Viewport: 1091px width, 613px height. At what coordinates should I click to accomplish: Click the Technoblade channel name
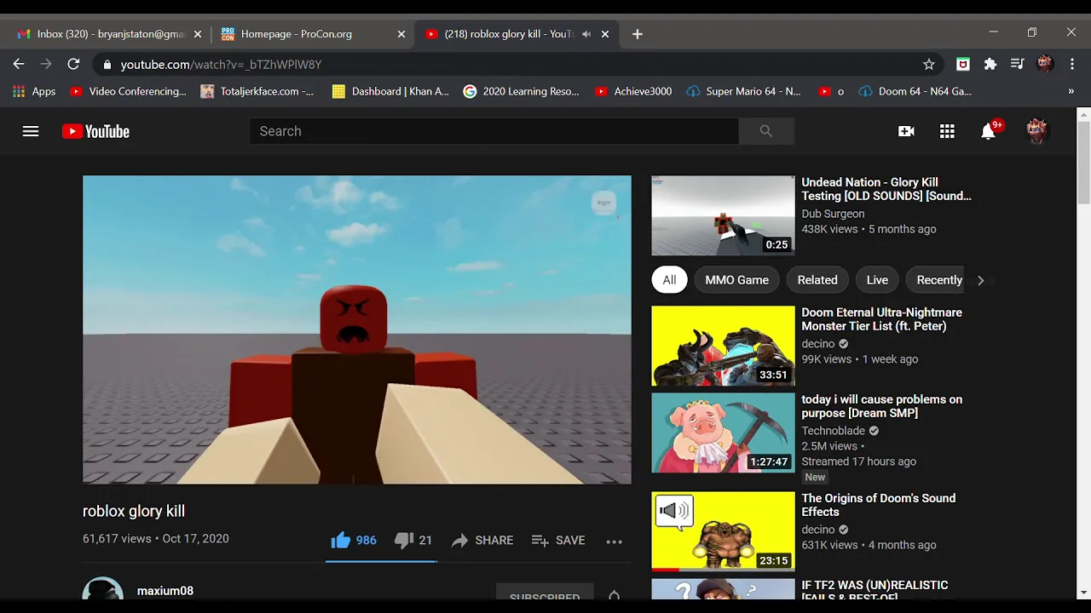coord(833,431)
